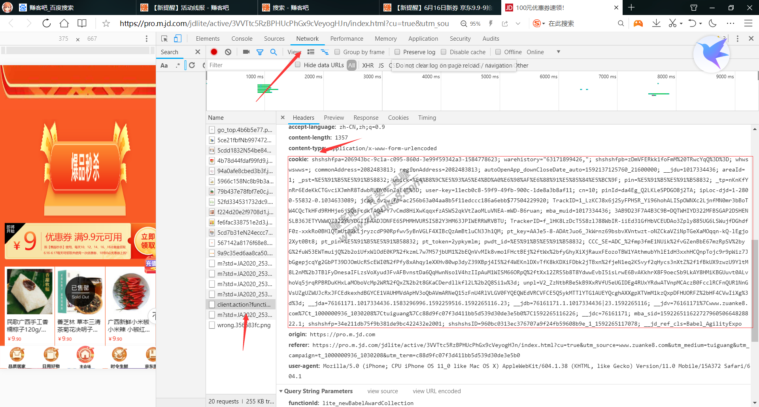Image resolution: width=759 pixels, height=407 pixels.
Task: Enable the Preserve log checkbox
Action: [x=397, y=52]
